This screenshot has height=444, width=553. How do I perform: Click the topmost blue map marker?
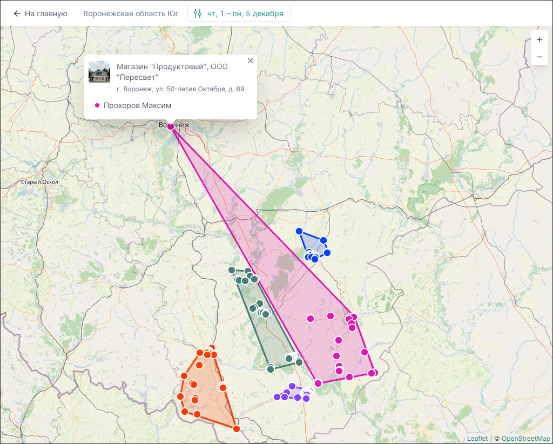[x=299, y=231]
